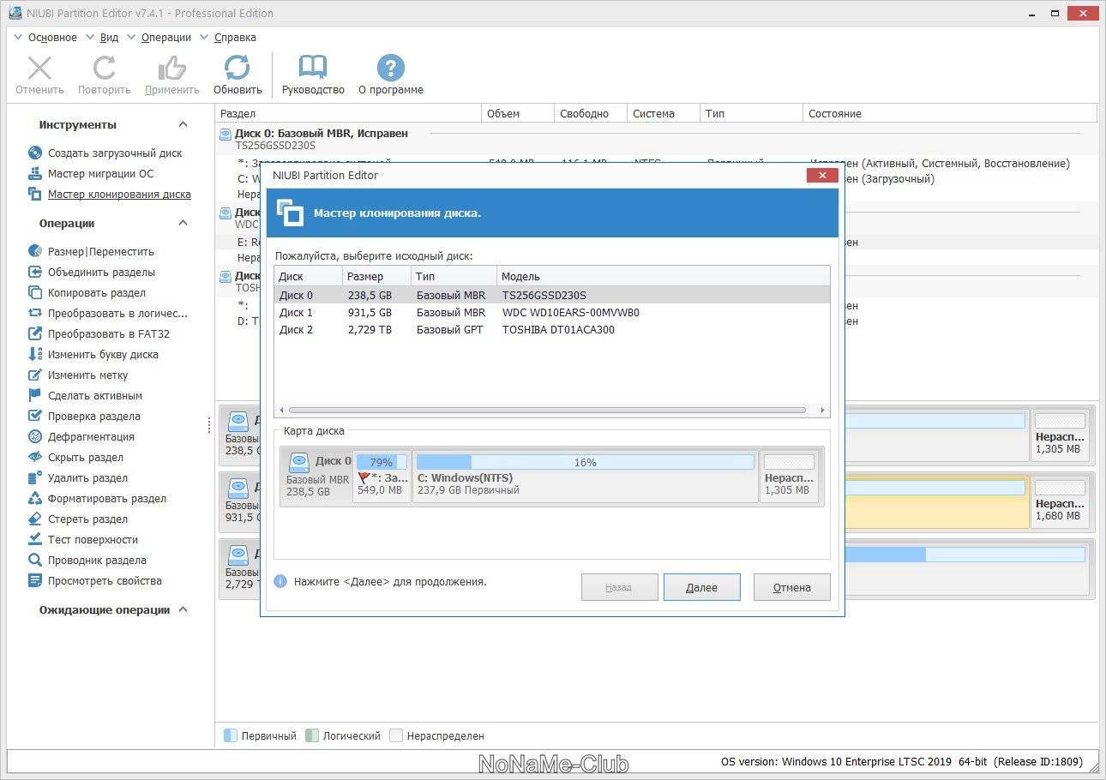Open Проводник раздела operation
This screenshot has height=780, width=1106.
(x=97, y=561)
